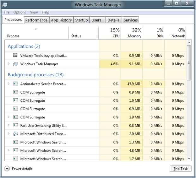This screenshot has width=196, height=178.
Task: Minimize the Task Manager window
Action: tap(168, 3)
